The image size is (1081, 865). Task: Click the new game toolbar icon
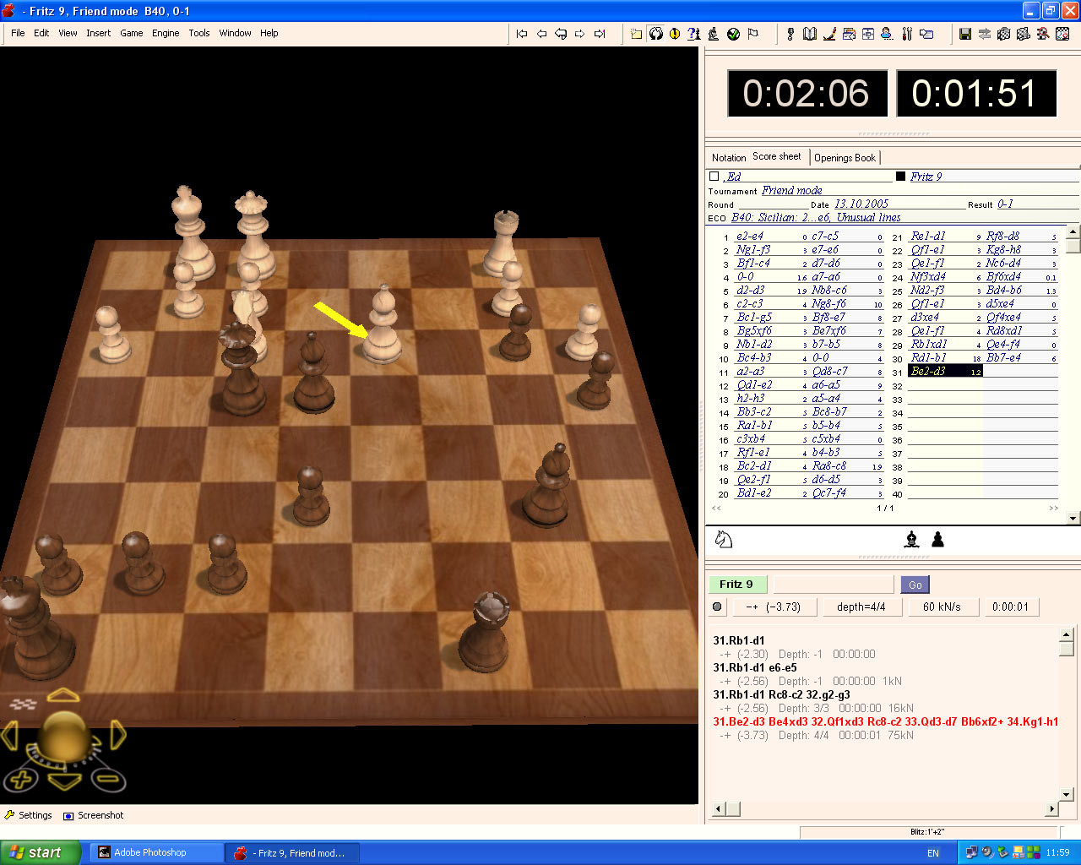(636, 34)
